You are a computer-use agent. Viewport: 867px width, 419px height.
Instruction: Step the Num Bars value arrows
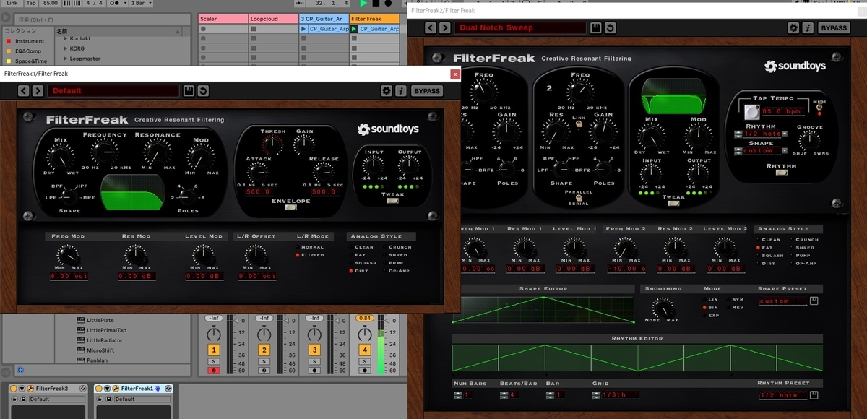click(458, 395)
